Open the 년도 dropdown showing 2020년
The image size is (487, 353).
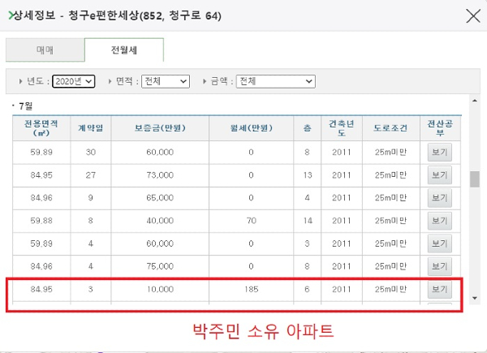coord(74,81)
